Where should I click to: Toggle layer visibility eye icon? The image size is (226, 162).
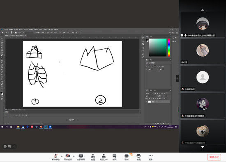tap(146, 102)
